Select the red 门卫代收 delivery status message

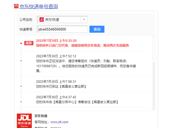coord(82,46)
